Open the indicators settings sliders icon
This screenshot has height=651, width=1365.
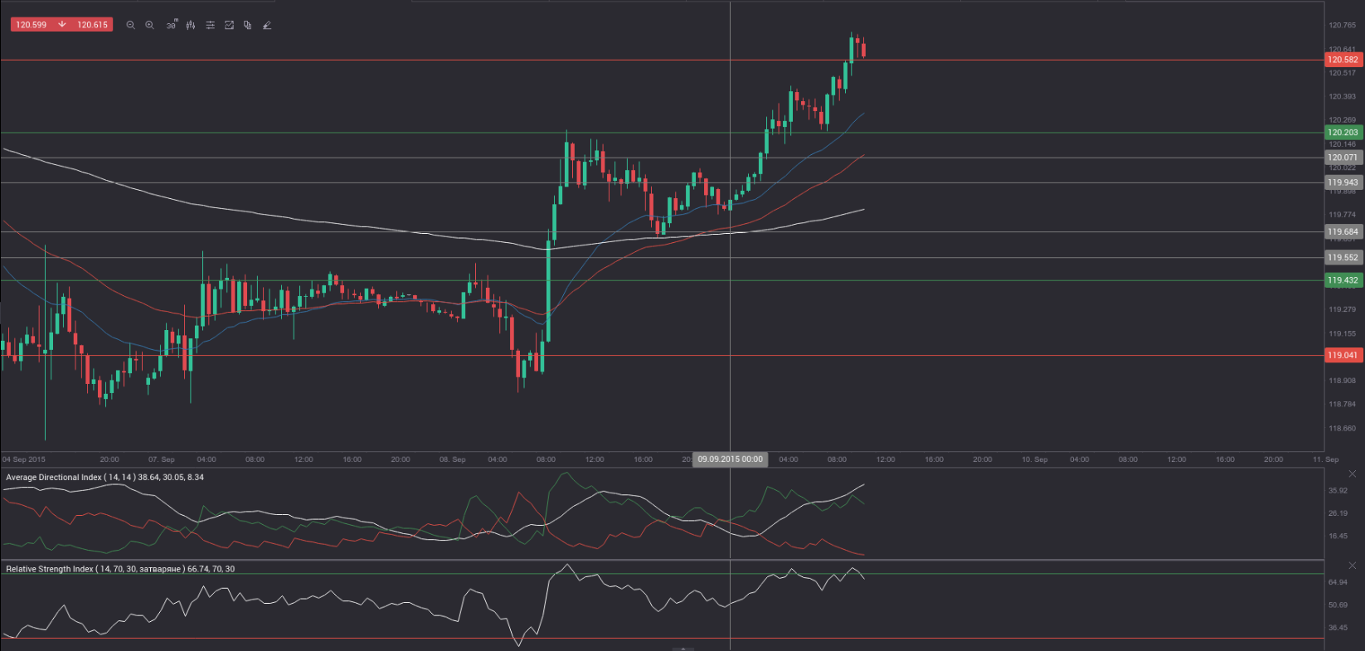(211, 25)
